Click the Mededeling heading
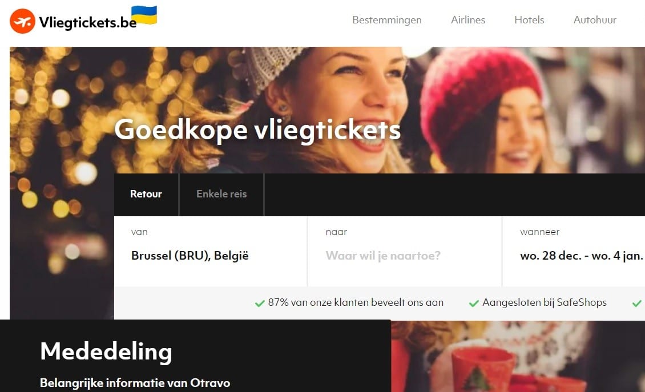 point(106,351)
